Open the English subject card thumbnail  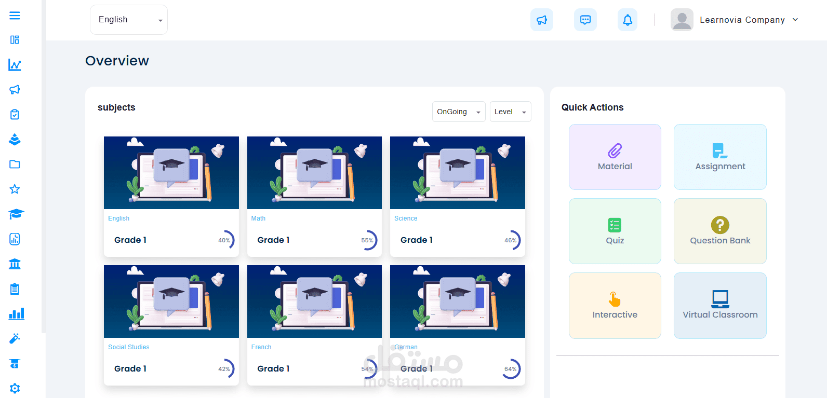click(x=171, y=173)
